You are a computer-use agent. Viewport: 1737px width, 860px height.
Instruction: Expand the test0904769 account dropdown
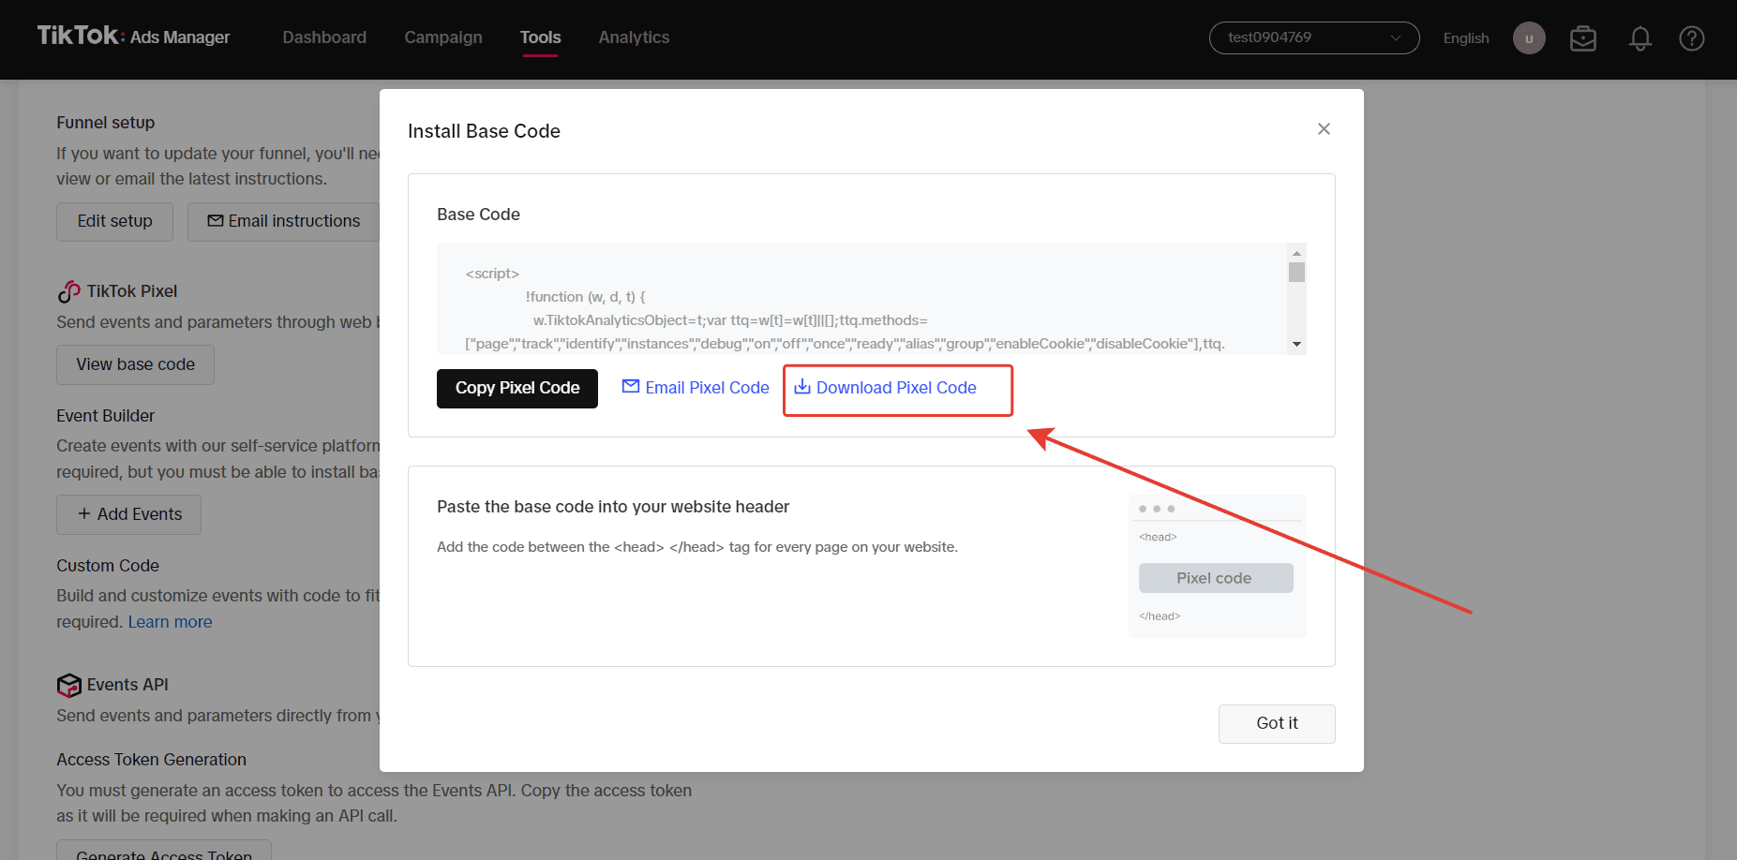1314,37
